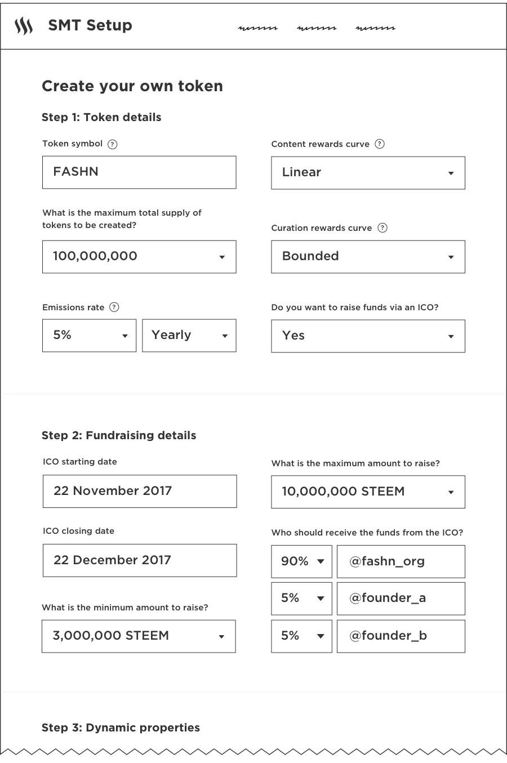This screenshot has width=507, height=763.
Task: Open minimum amount 3,000,000 STEEM dropdown
Action: pyautogui.click(x=139, y=636)
